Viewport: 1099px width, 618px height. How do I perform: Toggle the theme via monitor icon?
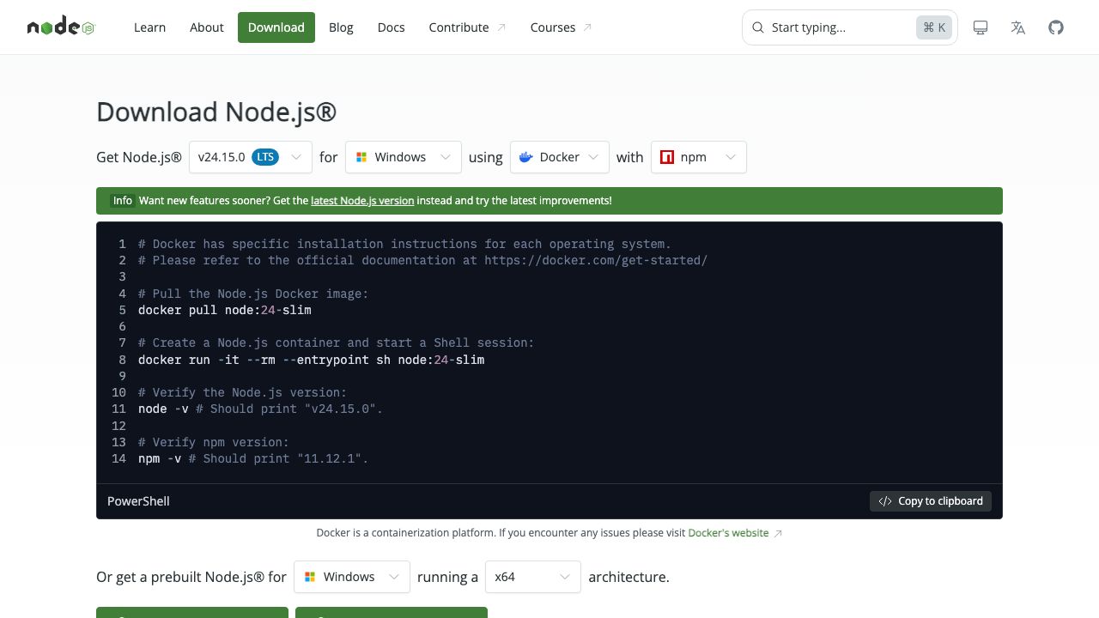click(x=981, y=27)
